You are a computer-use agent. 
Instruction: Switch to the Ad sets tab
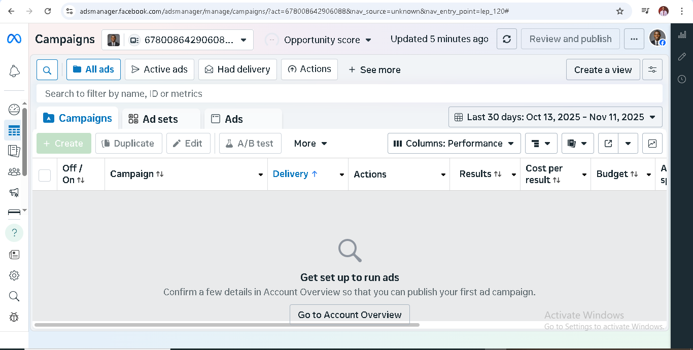[x=160, y=119]
